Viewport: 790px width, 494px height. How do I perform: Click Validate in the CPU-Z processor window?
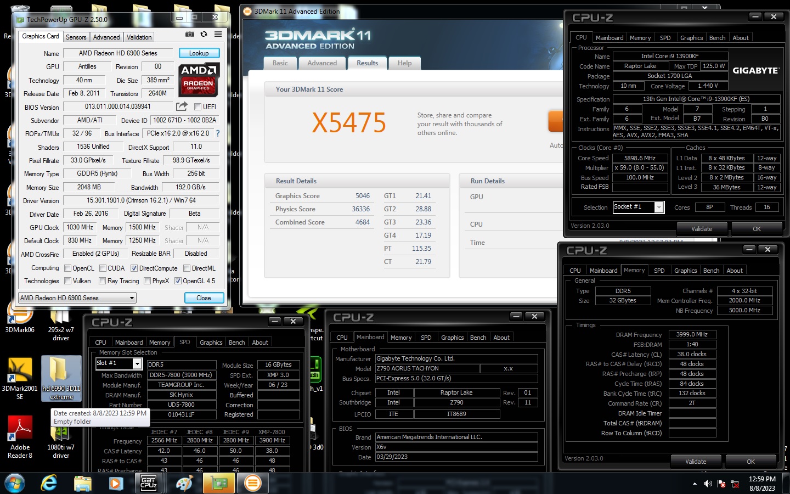pos(702,229)
